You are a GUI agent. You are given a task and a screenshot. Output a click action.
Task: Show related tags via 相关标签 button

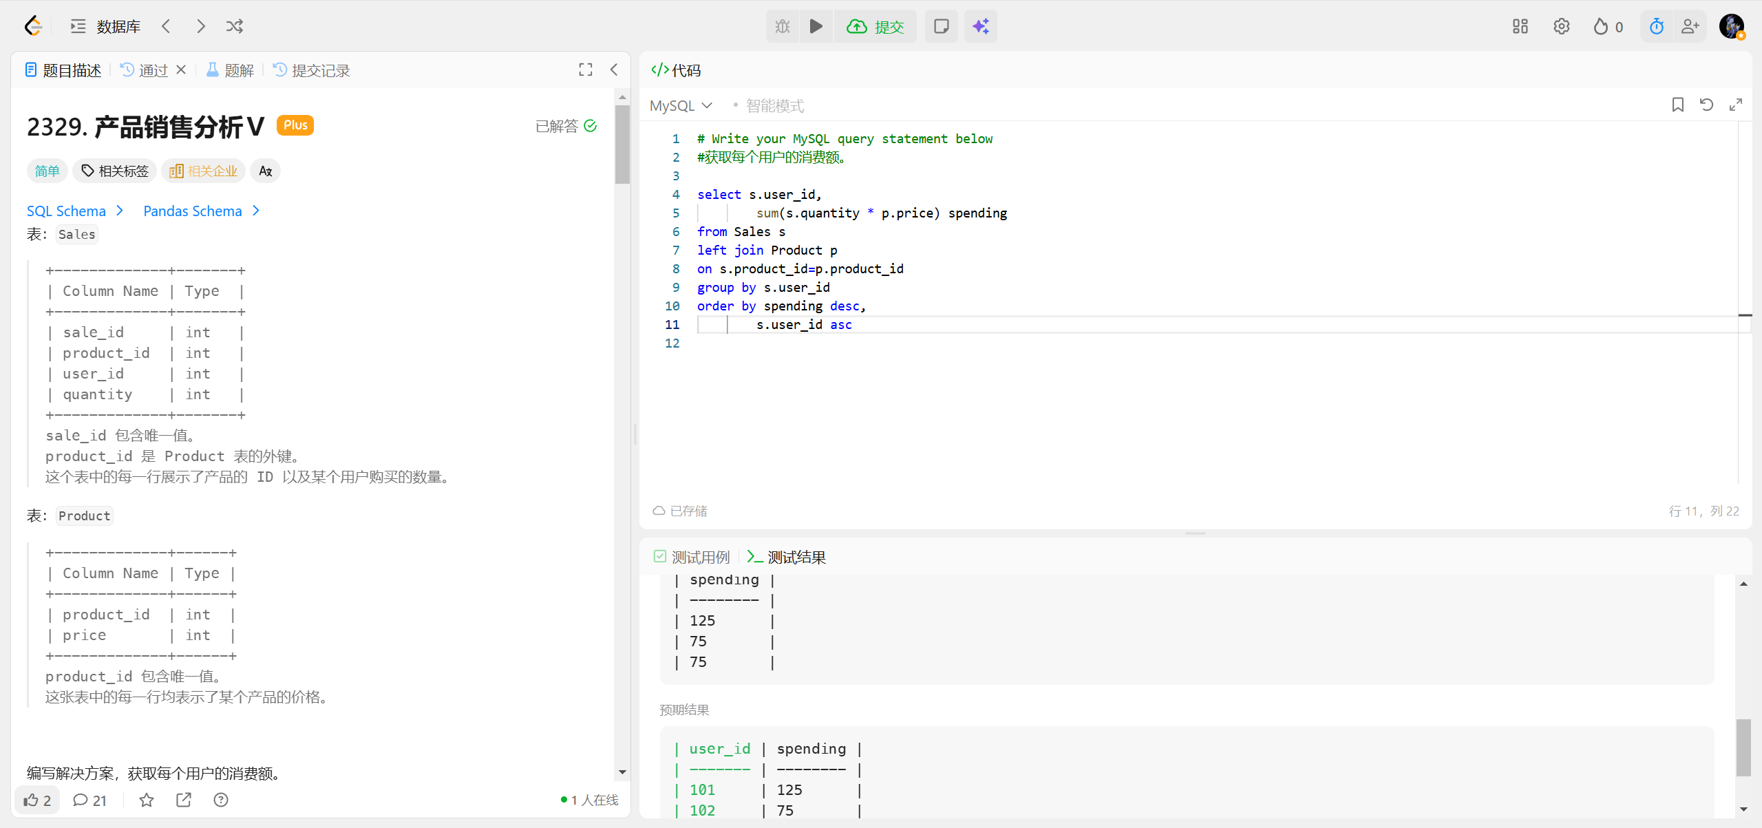[x=114, y=171]
